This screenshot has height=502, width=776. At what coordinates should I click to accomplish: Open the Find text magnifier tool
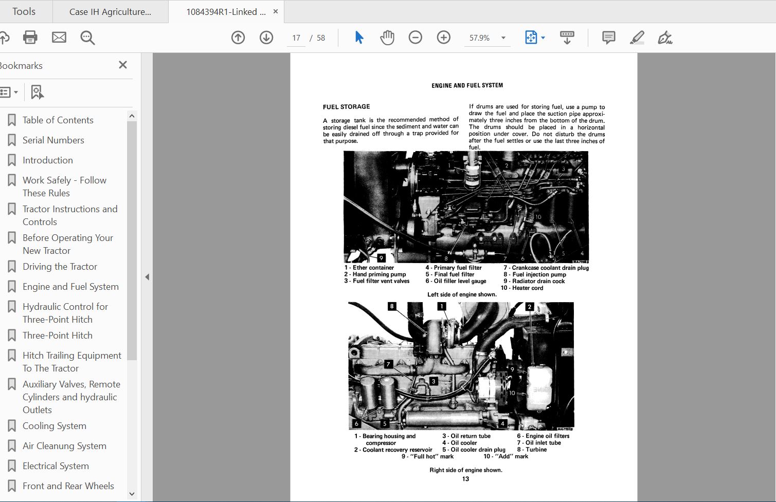[87, 38]
